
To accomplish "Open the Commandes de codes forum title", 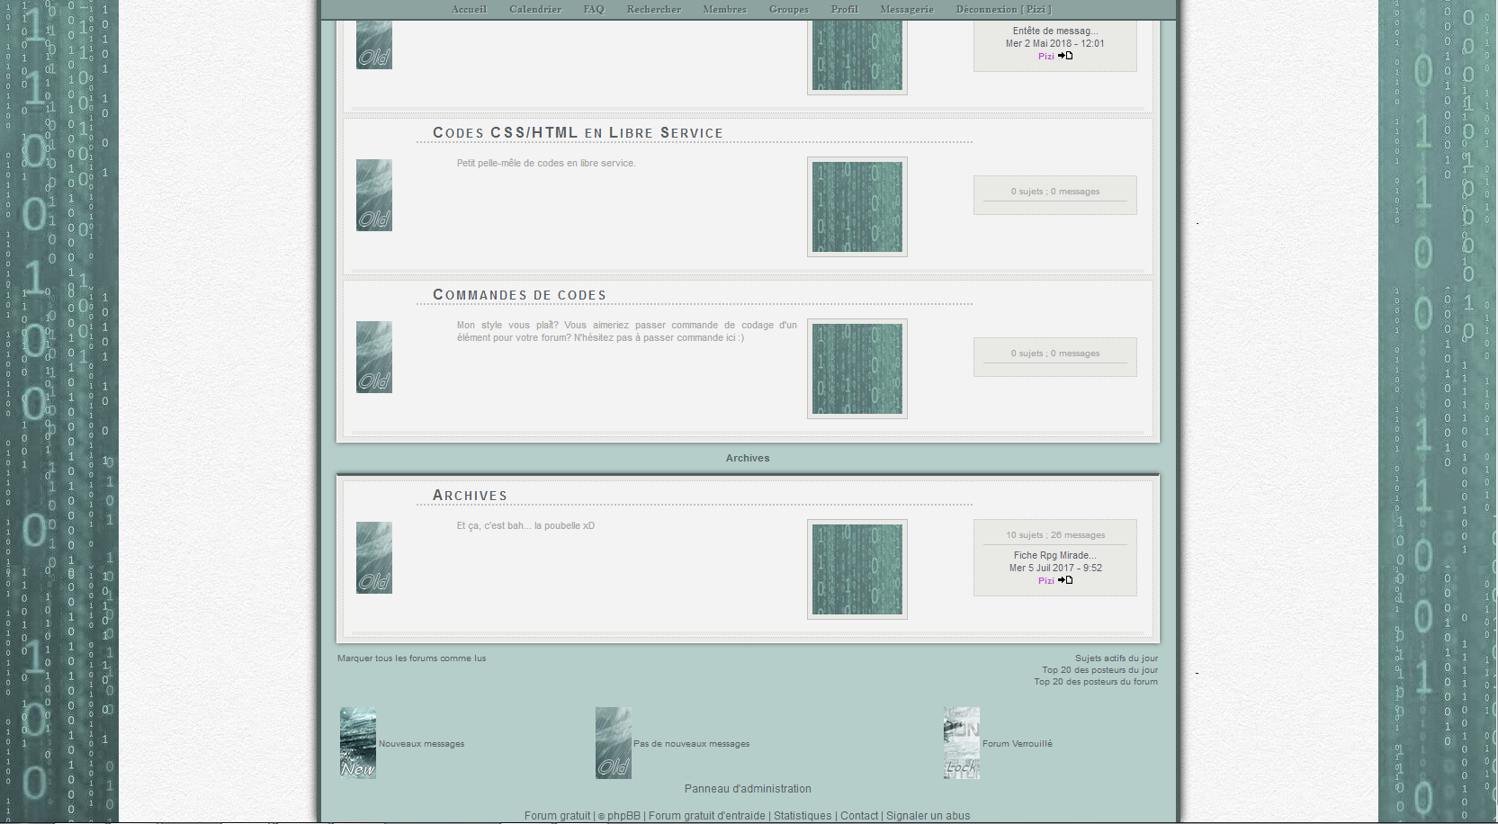I will pyautogui.click(x=519, y=295).
